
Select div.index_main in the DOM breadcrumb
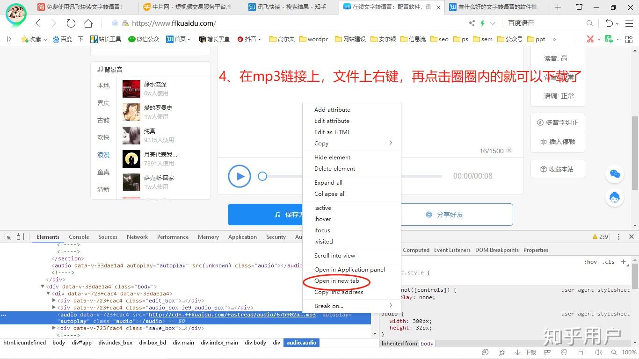[219, 343]
